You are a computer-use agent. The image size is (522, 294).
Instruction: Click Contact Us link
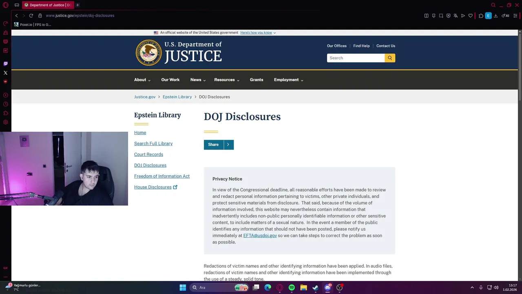coord(386,46)
